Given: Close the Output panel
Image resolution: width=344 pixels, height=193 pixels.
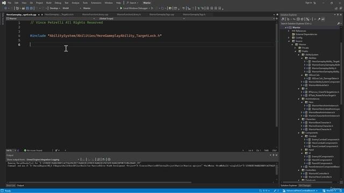Looking at the screenshot, I should pos(276,155).
